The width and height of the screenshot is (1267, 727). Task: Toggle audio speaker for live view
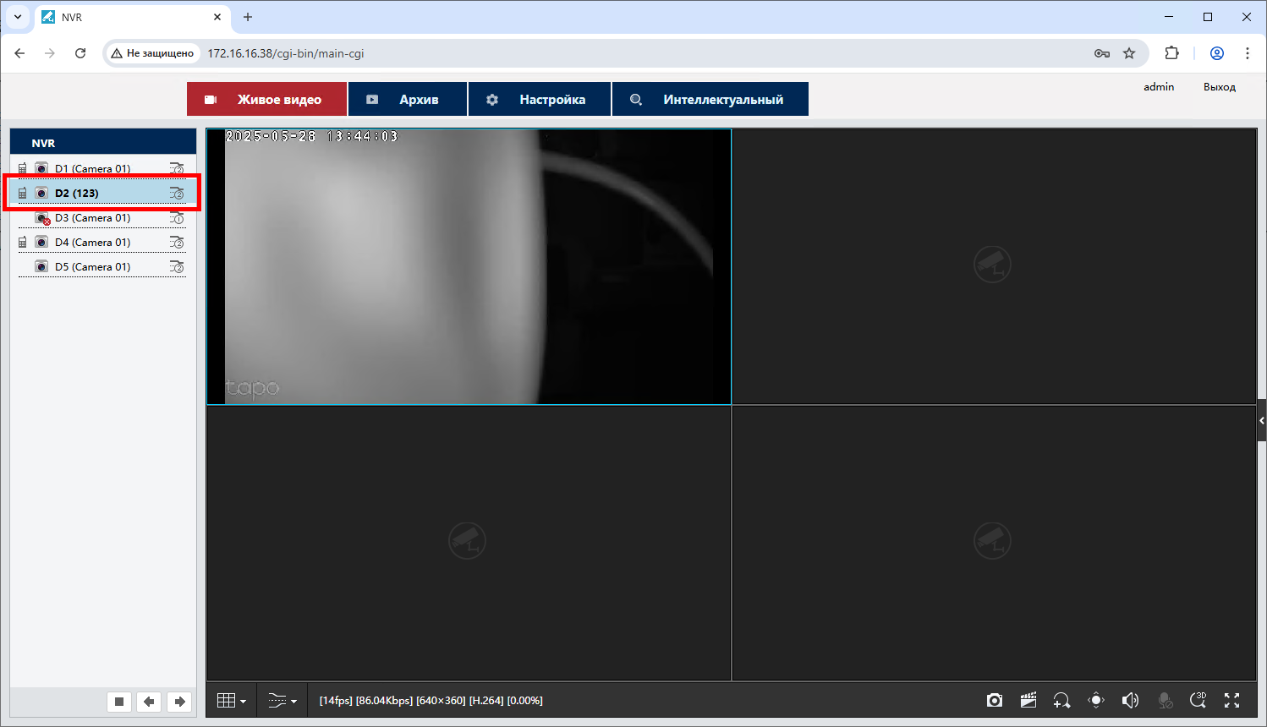pos(1130,700)
